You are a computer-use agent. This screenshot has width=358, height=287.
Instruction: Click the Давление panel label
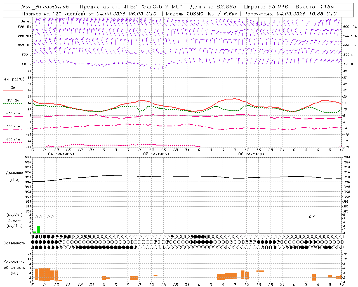[x=15, y=173]
